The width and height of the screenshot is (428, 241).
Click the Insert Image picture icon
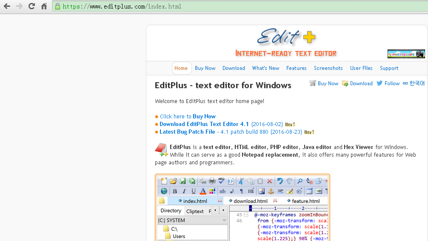click(x=262, y=191)
